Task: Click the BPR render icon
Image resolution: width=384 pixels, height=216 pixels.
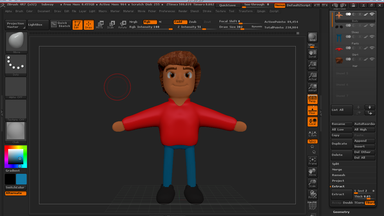Action: [x=312, y=37]
